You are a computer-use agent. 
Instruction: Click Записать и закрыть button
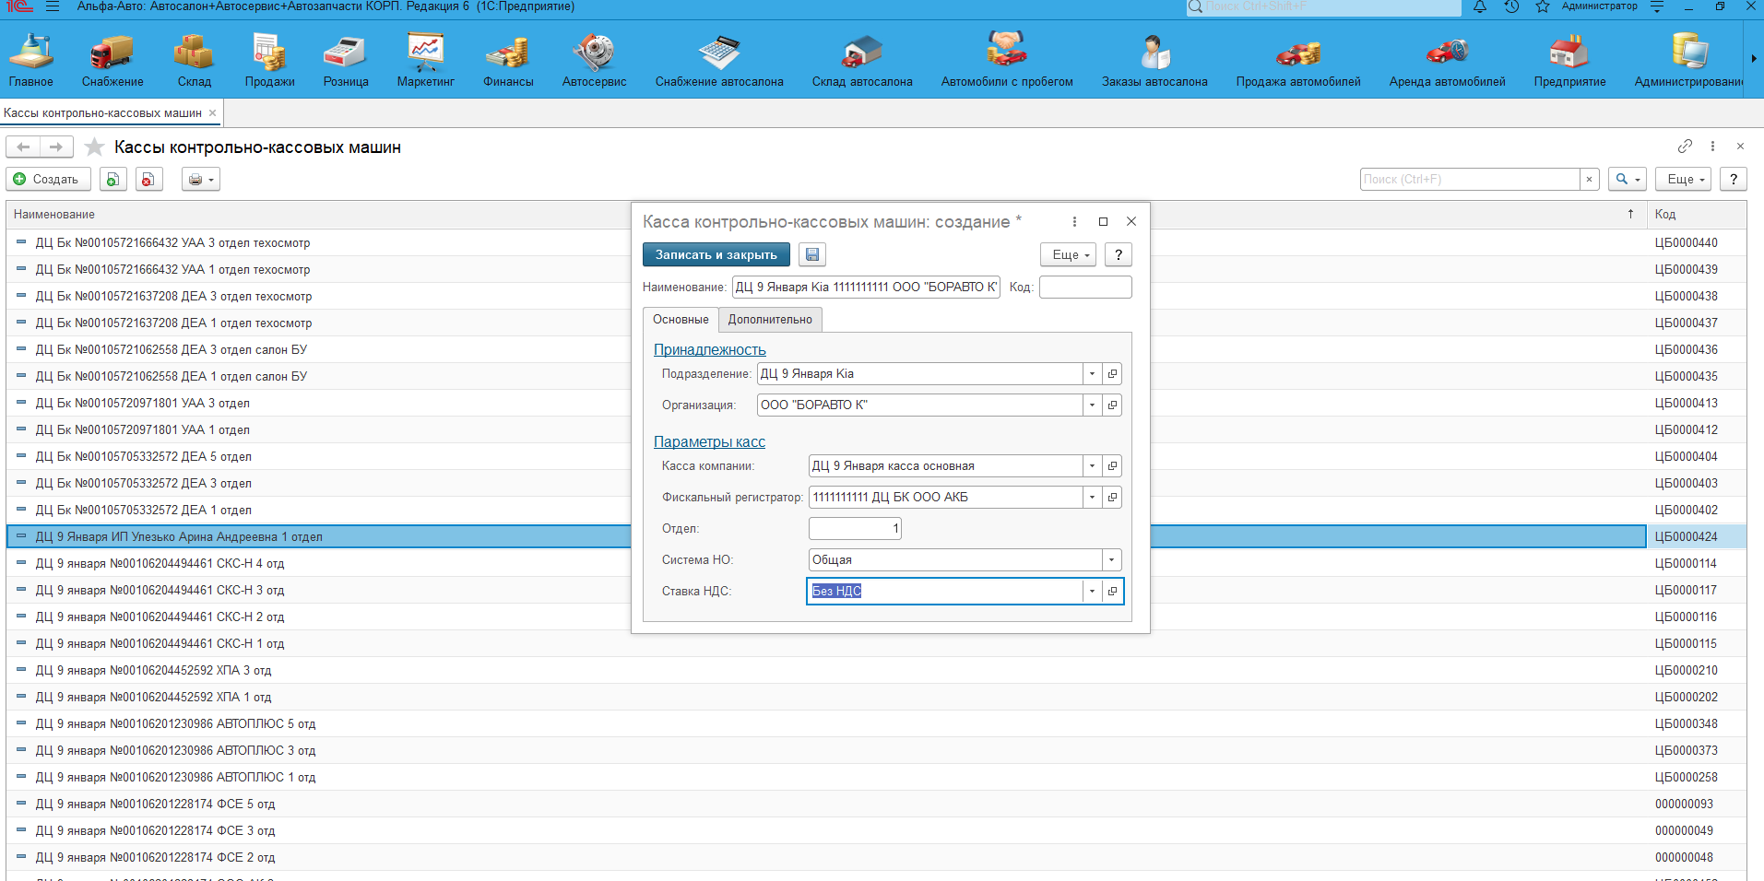[716, 254]
